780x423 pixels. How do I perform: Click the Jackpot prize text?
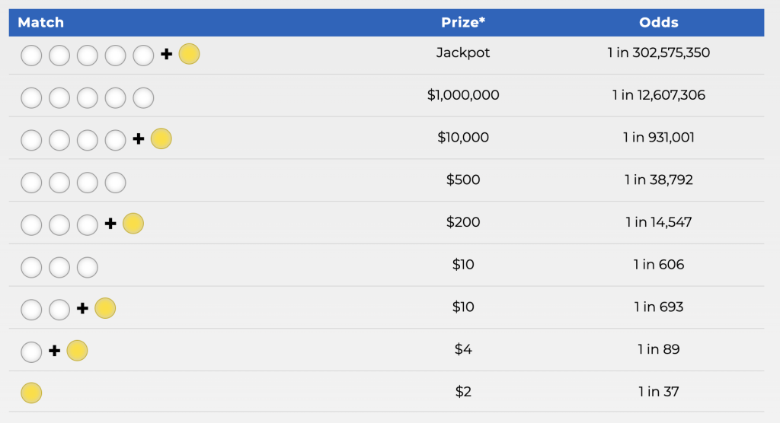(463, 52)
